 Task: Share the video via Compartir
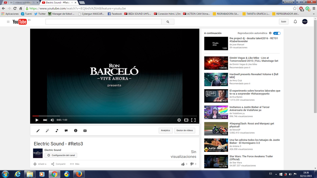coord(58,164)
